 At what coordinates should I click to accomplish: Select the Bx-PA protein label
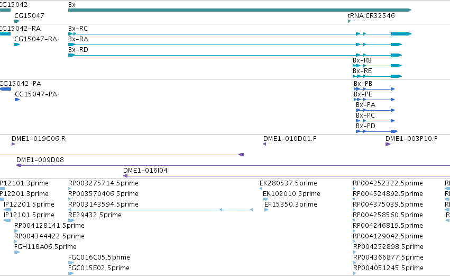click(x=365, y=105)
